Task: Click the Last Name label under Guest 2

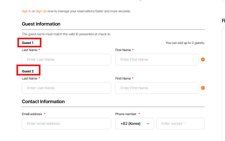Action: pos(29,79)
